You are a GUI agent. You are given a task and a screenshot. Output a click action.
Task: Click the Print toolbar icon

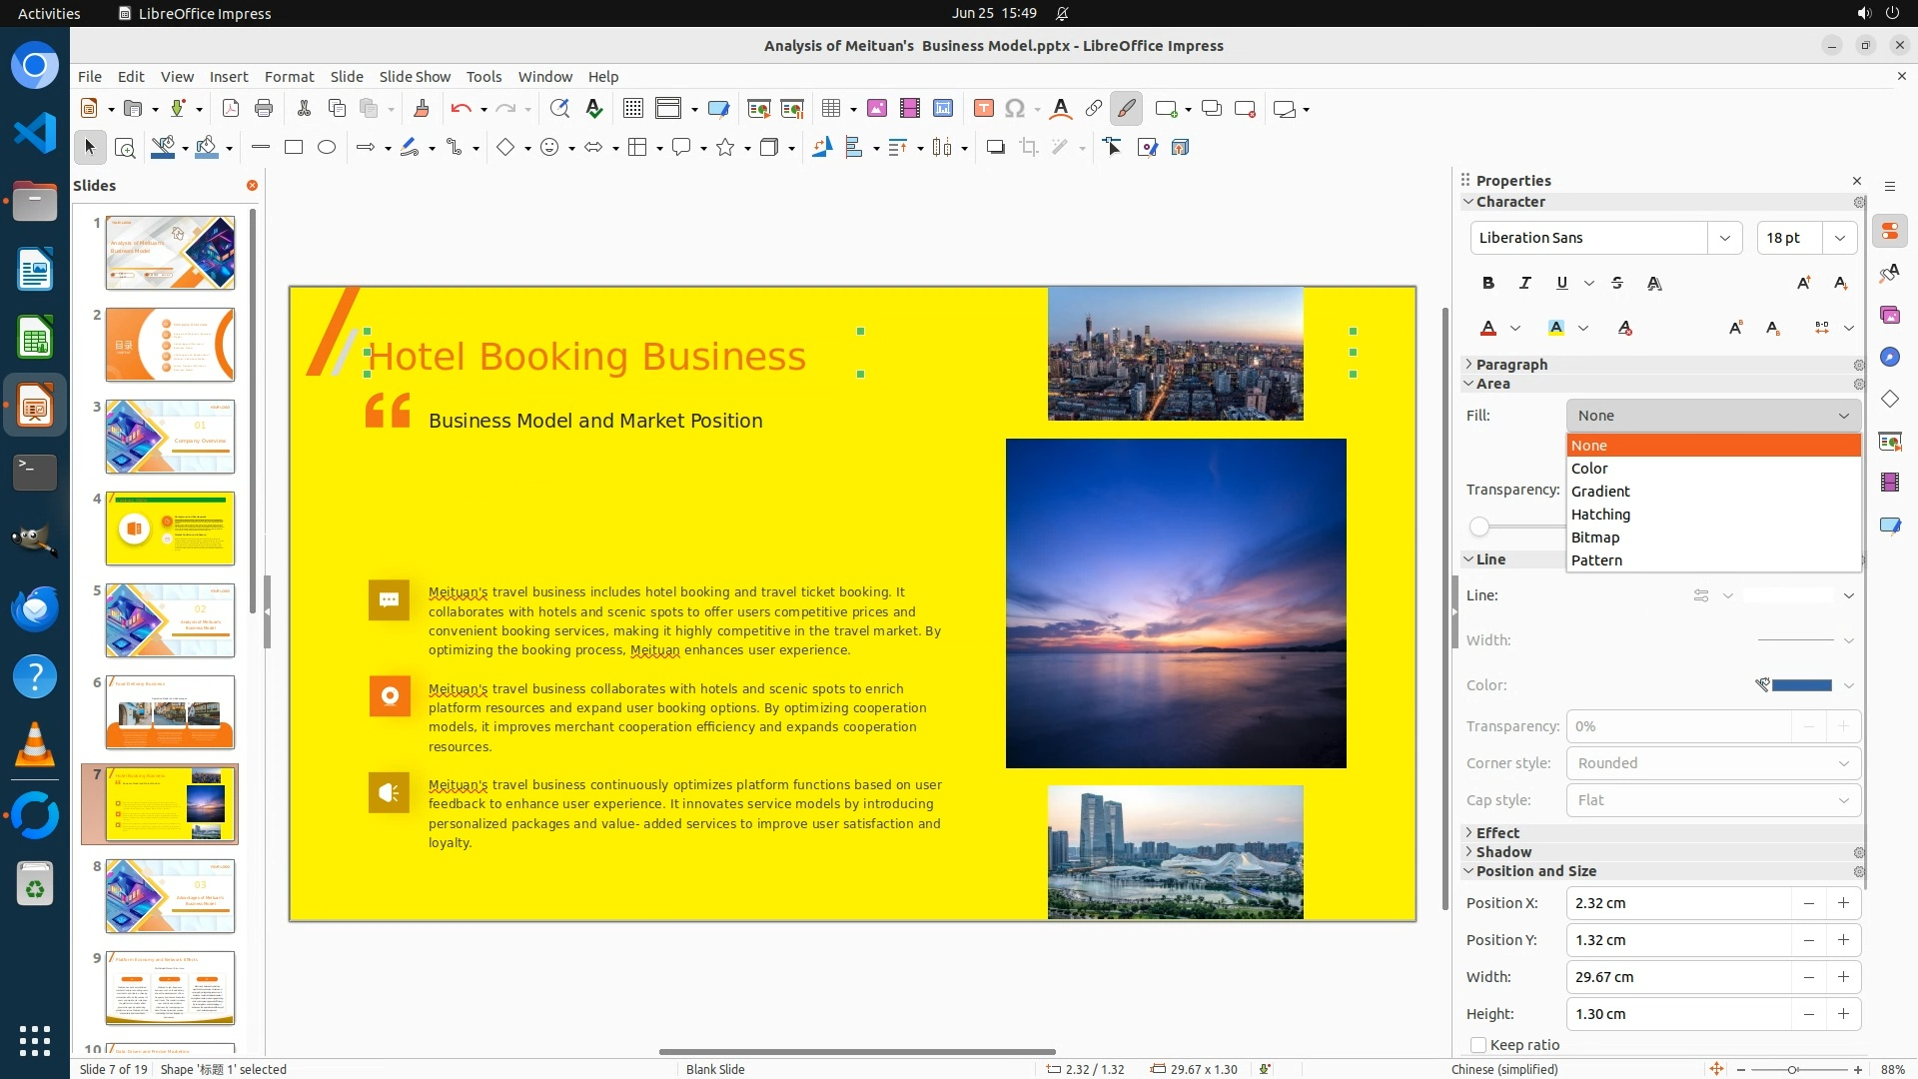(264, 109)
